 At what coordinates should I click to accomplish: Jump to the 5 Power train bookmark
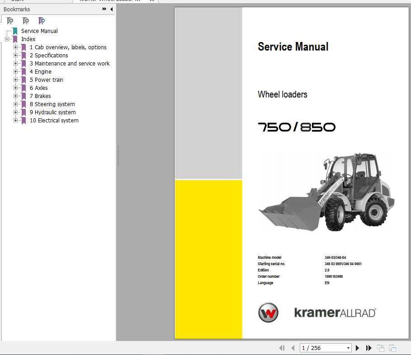point(47,80)
